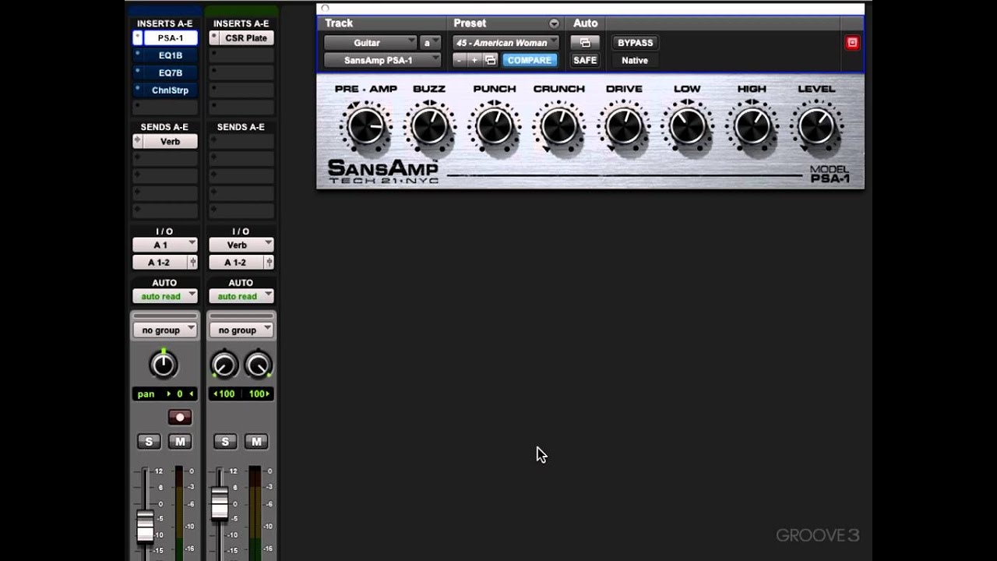Image resolution: width=997 pixels, height=561 pixels.
Task: Open the CSR Plate insert
Action: pyautogui.click(x=246, y=38)
